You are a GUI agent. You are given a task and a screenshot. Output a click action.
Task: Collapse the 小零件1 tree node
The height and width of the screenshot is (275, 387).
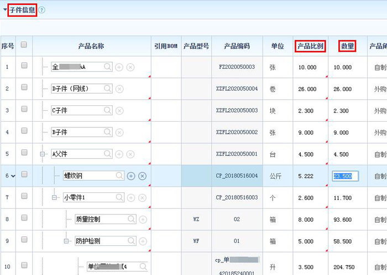coord(54,197)
